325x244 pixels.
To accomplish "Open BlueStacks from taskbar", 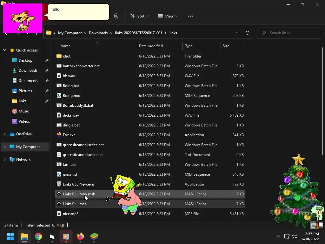I will coord(94,236).
